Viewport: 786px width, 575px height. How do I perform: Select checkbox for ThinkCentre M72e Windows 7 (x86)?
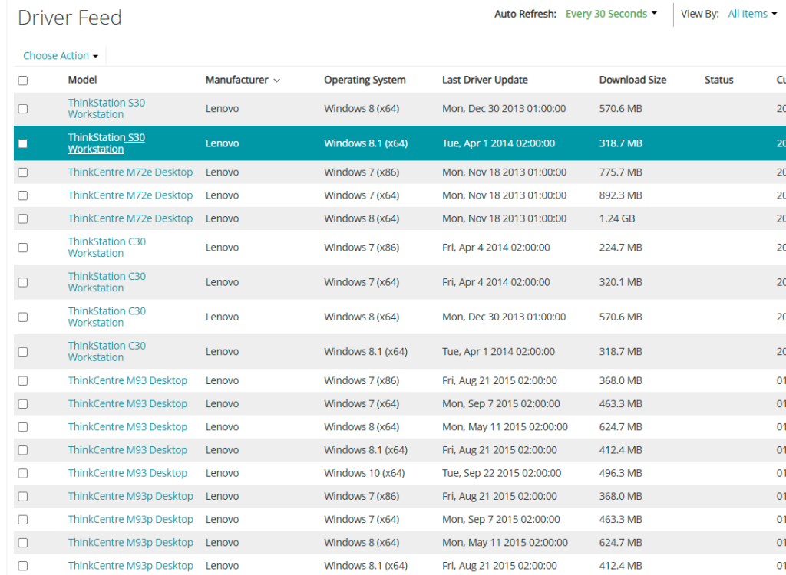(23, 172)
